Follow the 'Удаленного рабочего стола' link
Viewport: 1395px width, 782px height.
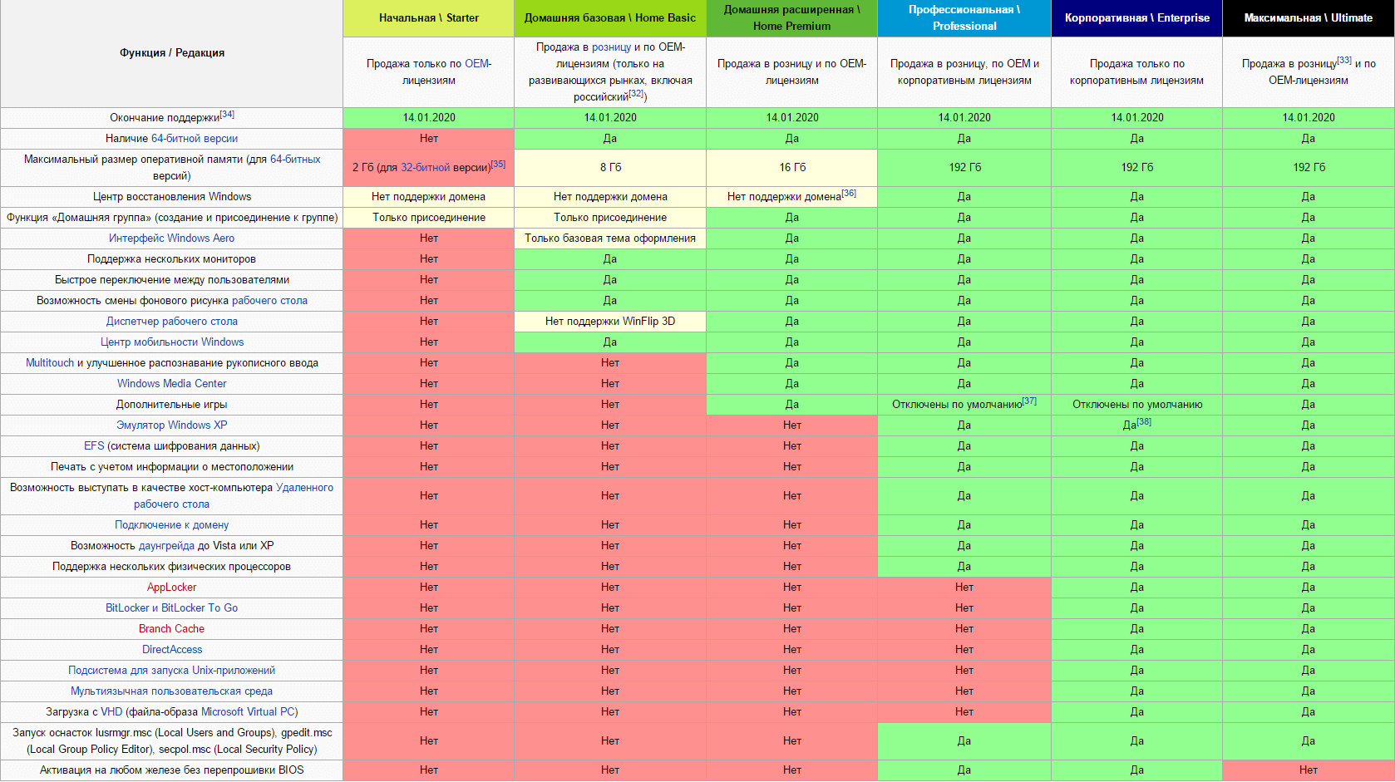[x=304, y=487]
